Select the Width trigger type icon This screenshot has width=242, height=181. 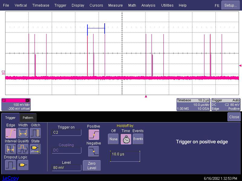[23, 133]
